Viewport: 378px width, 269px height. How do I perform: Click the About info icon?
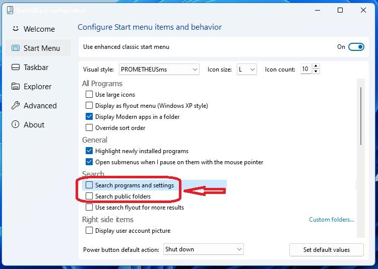point(15,125)
